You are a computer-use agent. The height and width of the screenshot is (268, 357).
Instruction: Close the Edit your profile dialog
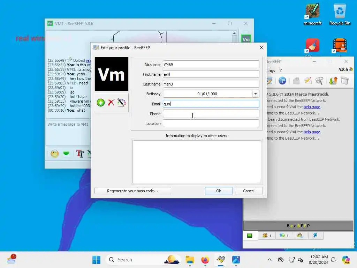(x=261, y=47)
